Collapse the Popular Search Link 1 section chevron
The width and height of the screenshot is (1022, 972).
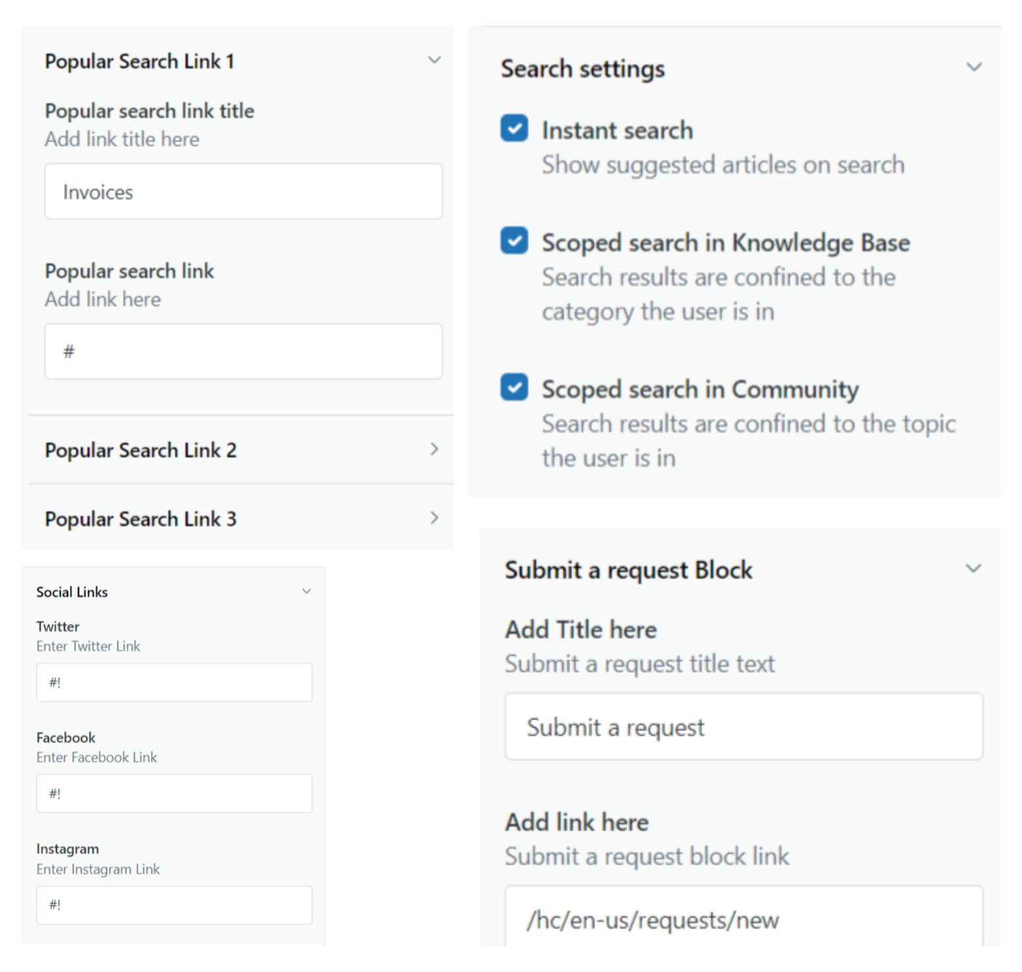[x=434, y=61]
